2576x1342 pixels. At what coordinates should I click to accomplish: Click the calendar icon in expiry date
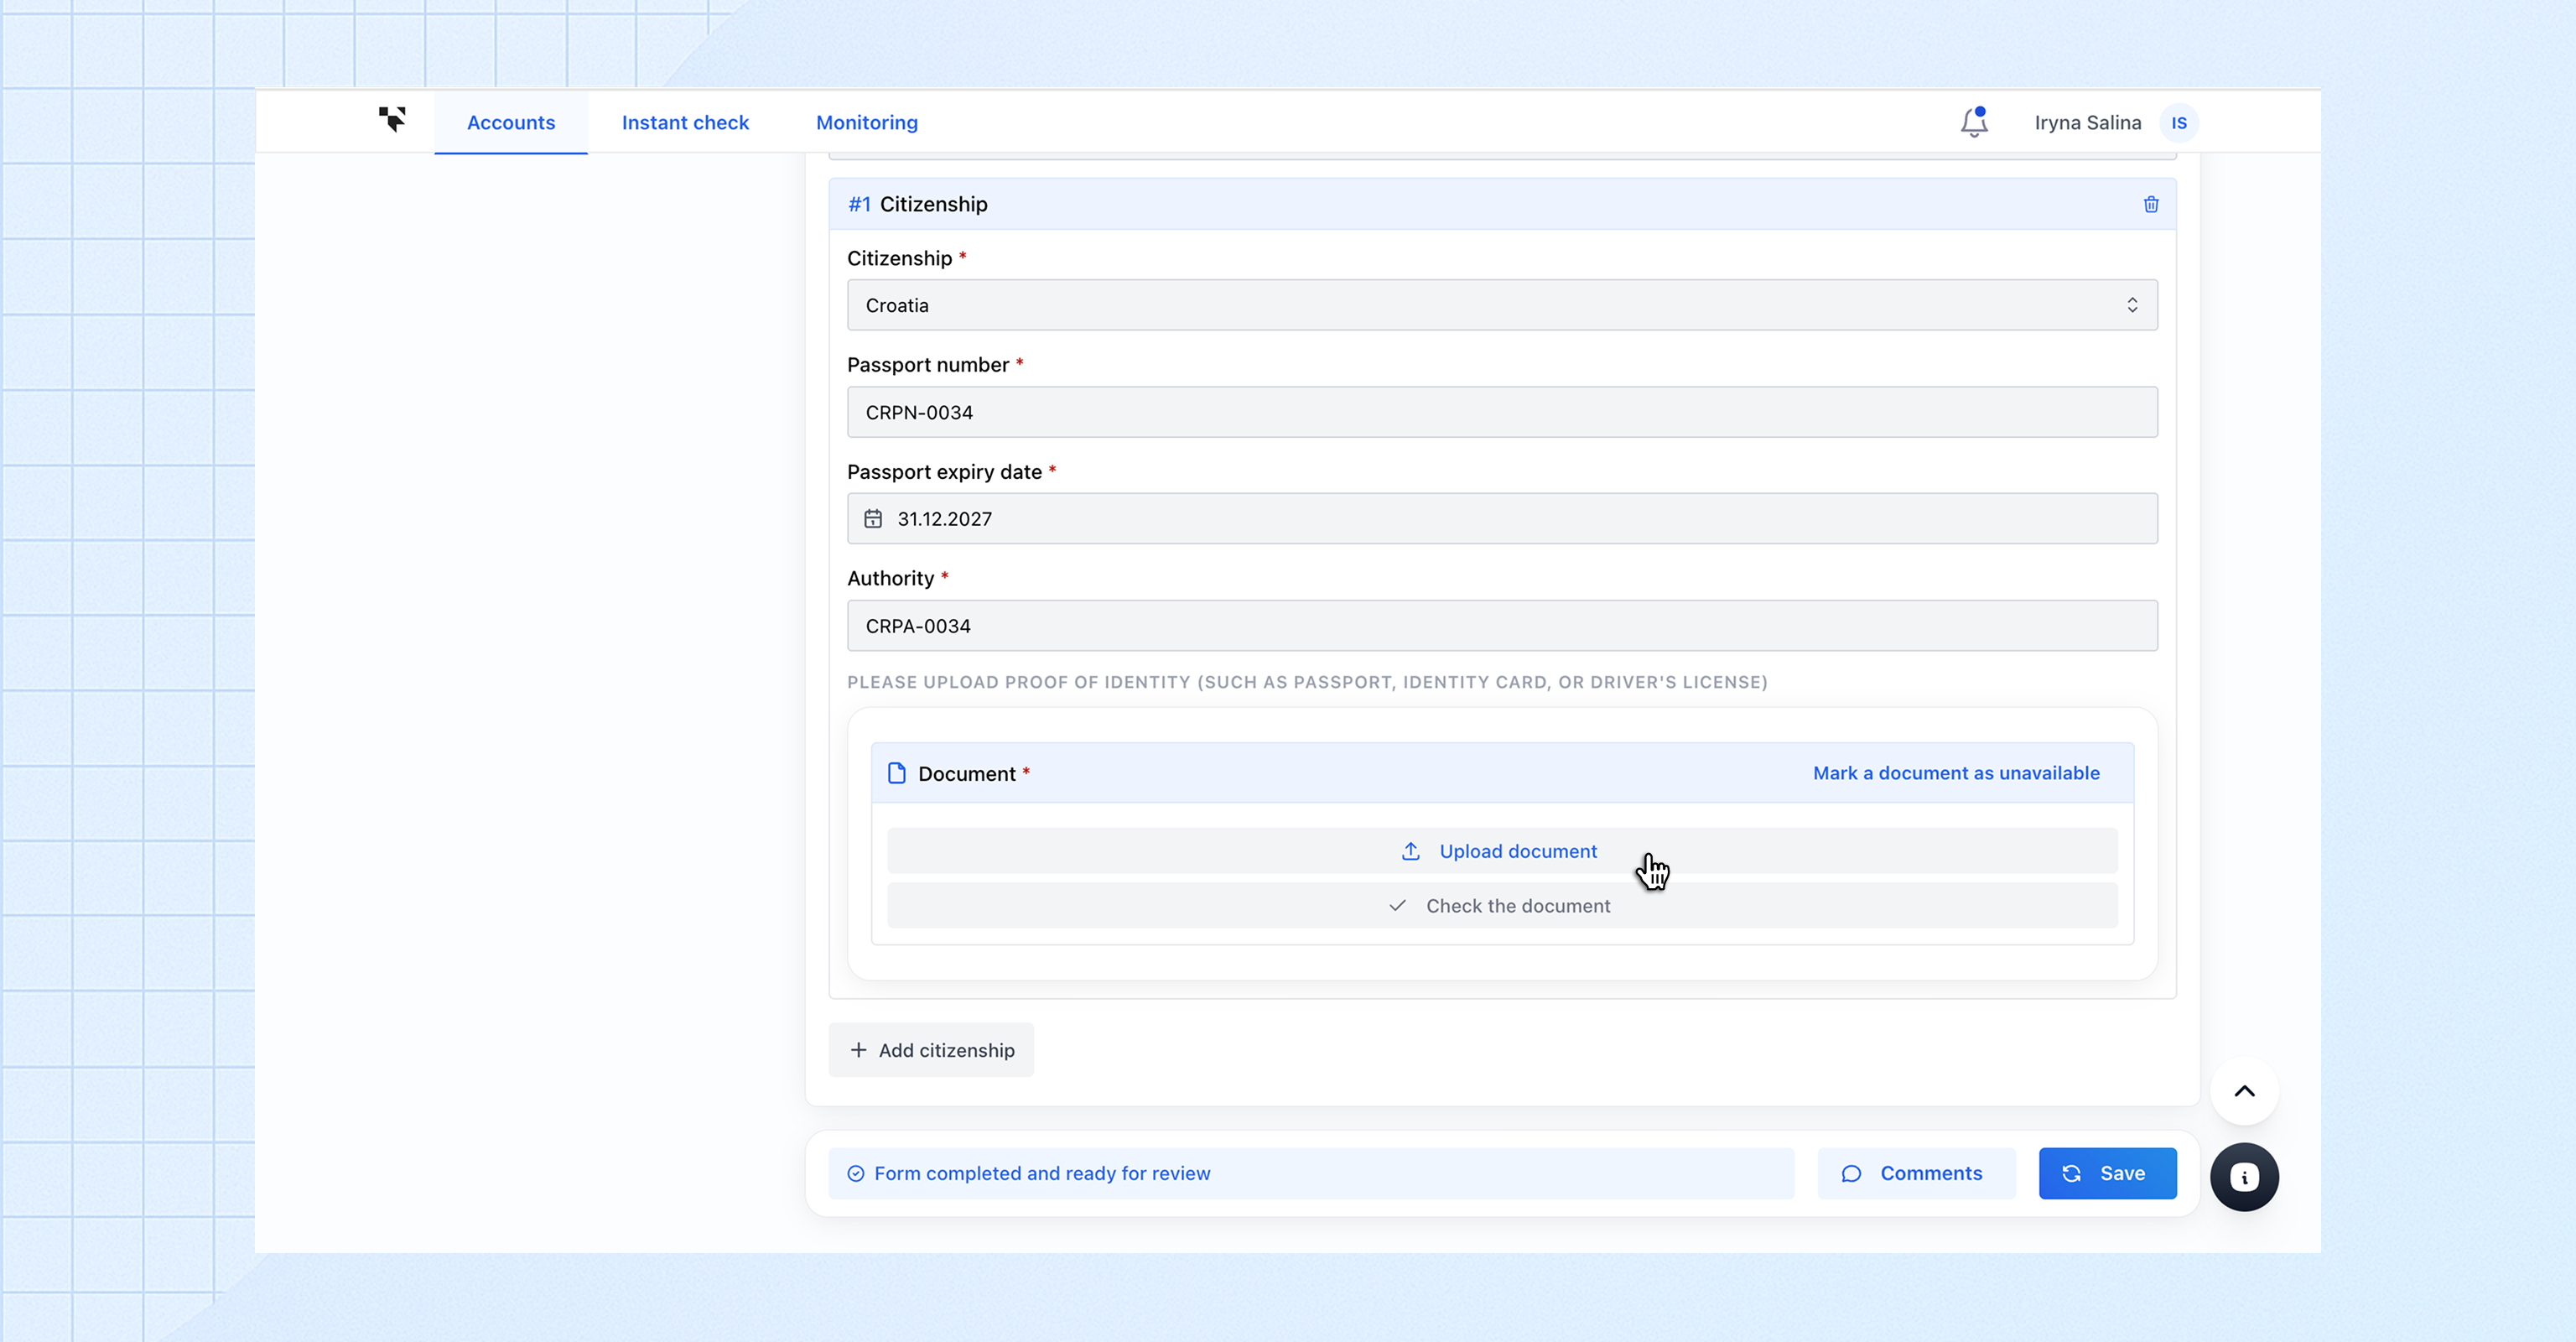tap(873, 519)
